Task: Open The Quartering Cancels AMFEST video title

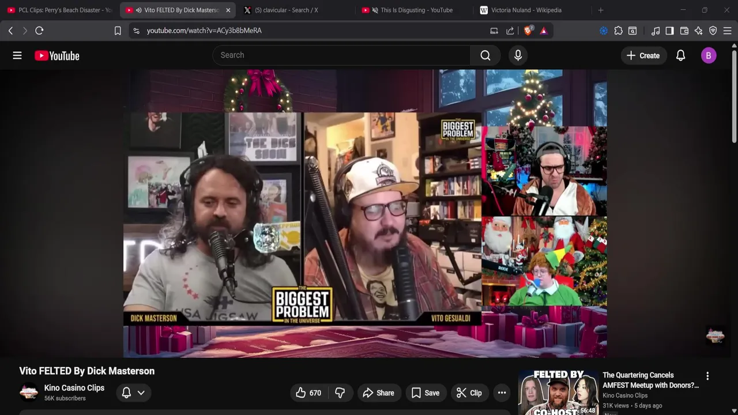Action: tap(650, 380)
